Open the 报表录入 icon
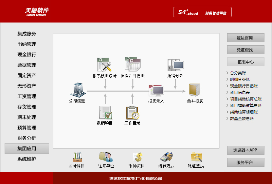This screenshot has width=272, height=184. 156,90
